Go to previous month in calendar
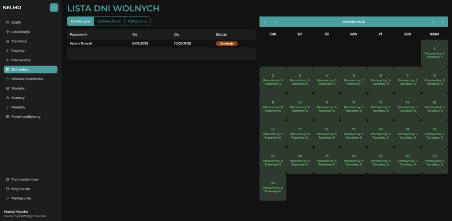Viewport: 452px width, 221px height. pos(275,22)
